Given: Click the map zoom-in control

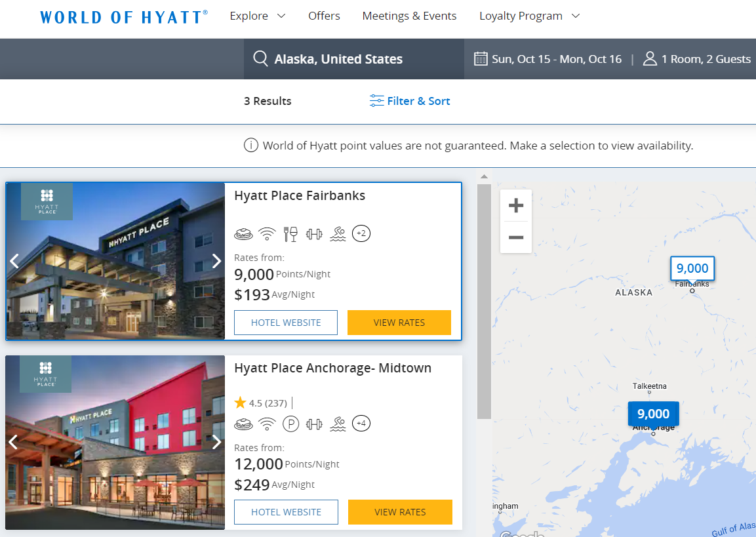Looking at the screenshot, I should click(x=516, y=205).
